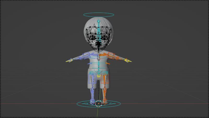Select the orange shin bone control
209x118 pixels.
[105, 94]
